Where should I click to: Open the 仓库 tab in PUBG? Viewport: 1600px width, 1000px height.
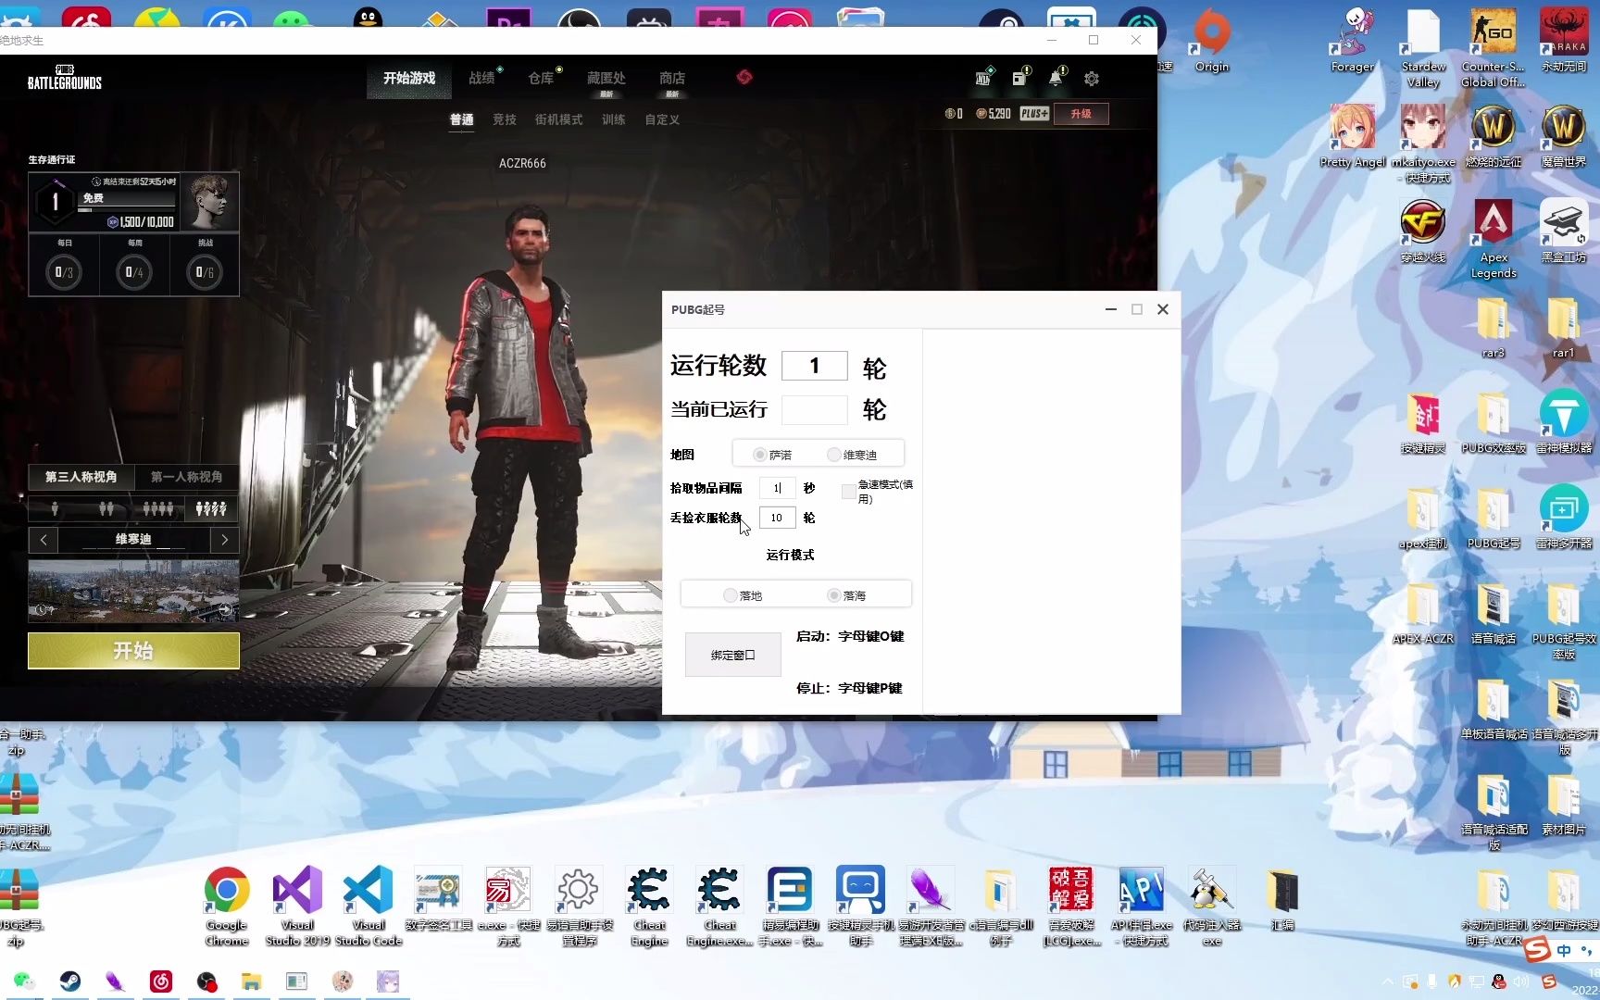click(x=541, y=79)
